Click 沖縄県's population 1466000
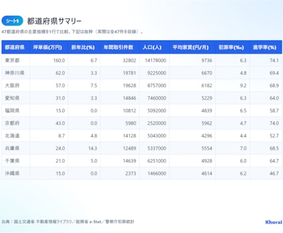Screen dimensions: 283x233 (x=157, y=174)
